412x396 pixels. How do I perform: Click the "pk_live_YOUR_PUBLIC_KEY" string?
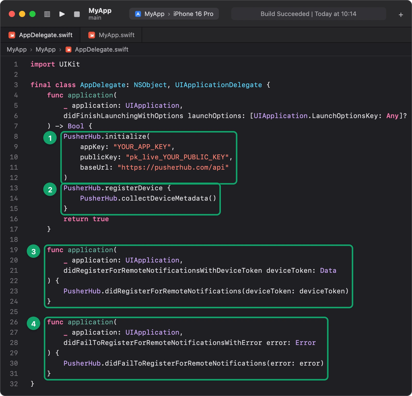coord(177,157)
